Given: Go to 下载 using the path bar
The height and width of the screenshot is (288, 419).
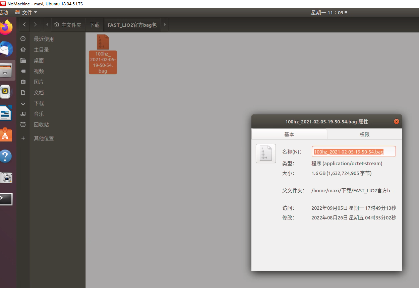Looking at the screenshot, I should coord(94,24).
